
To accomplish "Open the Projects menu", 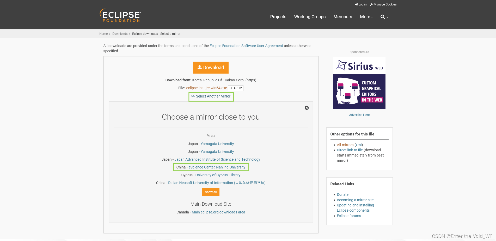I will (278, 17).
